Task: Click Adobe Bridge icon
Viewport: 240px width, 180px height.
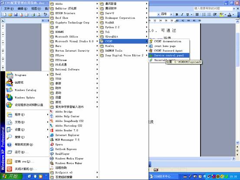Action: pos(52,111)
